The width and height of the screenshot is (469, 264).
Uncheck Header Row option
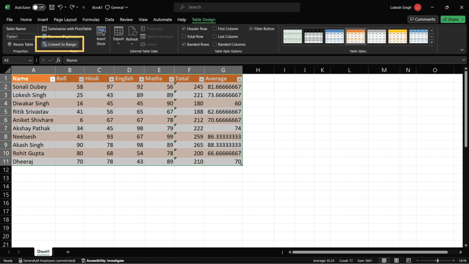(x=184, y=29)
